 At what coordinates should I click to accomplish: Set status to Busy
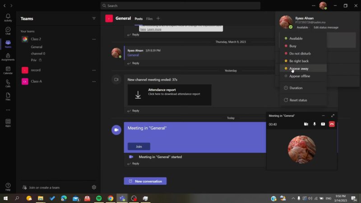[303, 46]
